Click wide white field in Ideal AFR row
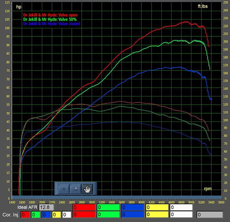The width and height of the screenshot is (230, 222). (181, 207)
